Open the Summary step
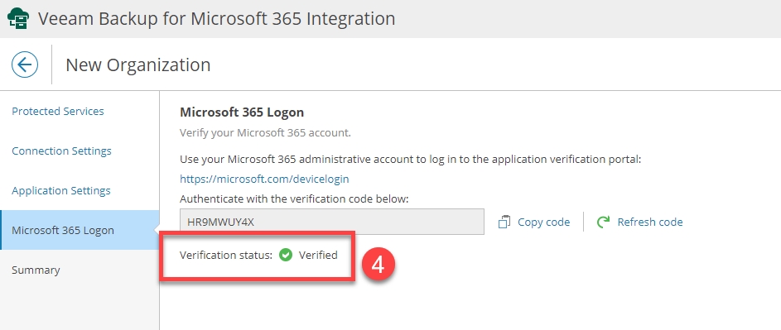 36,270
